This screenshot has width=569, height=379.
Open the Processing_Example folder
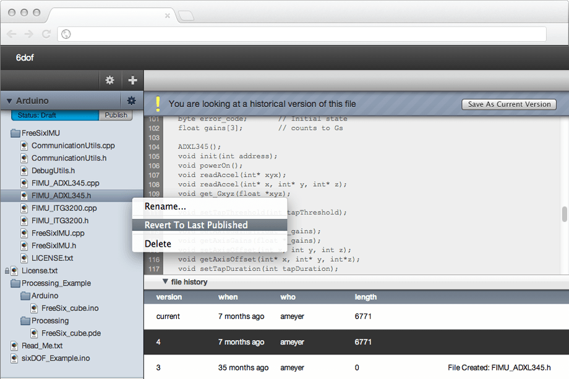(x=56, y=283)
